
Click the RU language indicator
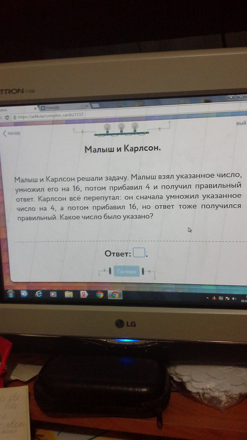221,298
